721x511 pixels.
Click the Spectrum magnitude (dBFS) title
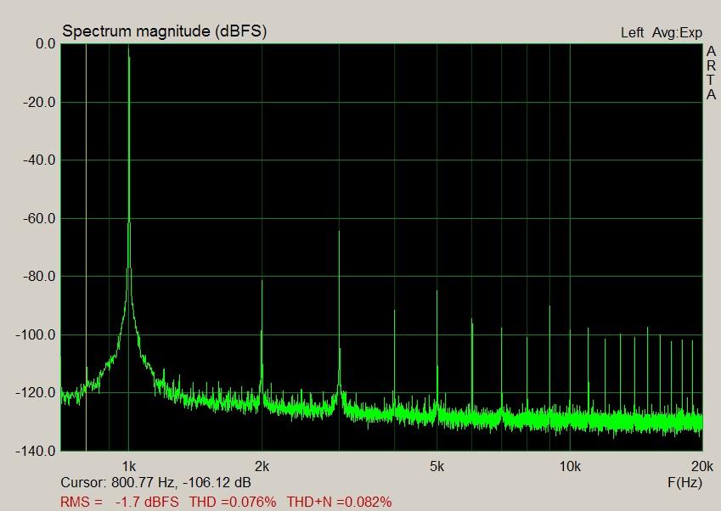click(x=165, y=31)
